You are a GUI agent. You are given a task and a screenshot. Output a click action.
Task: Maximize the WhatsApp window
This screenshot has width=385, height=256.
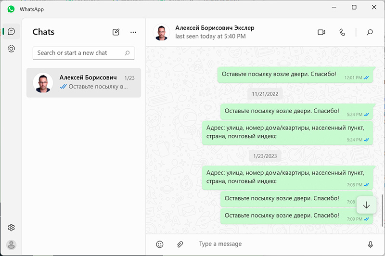point(354,7)
